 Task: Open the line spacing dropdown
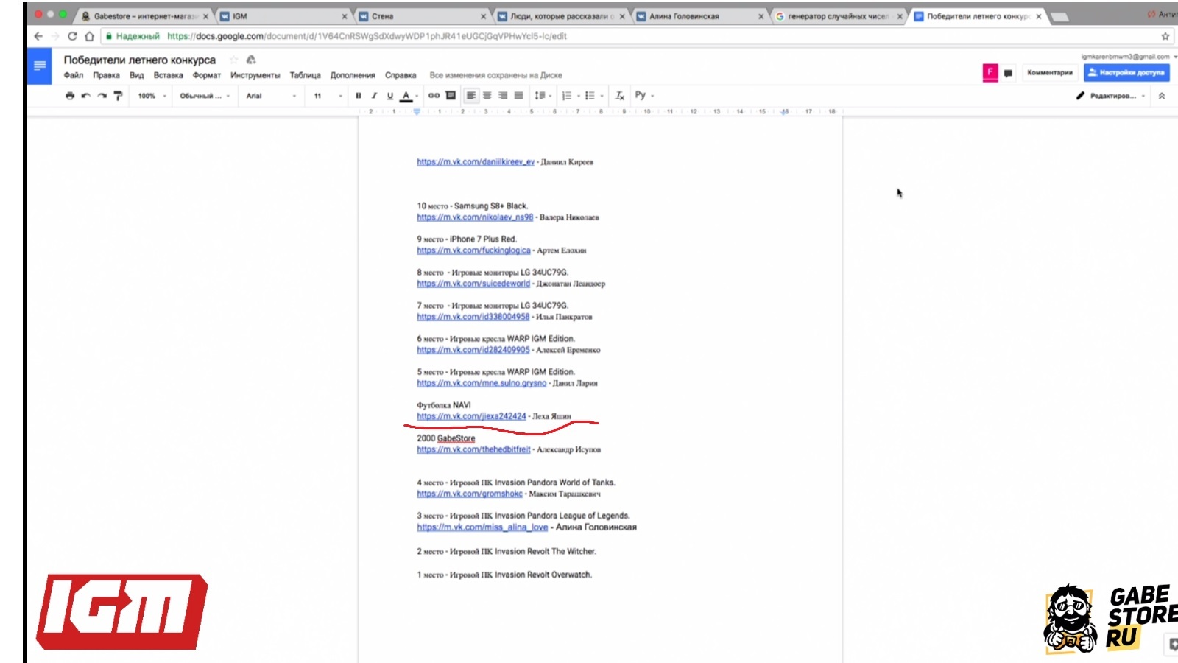(x=543, y=96)
